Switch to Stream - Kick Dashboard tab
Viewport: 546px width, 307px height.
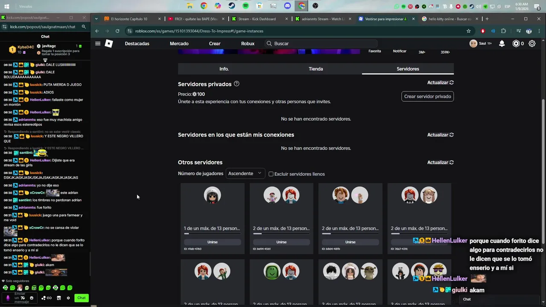point(260,19)
